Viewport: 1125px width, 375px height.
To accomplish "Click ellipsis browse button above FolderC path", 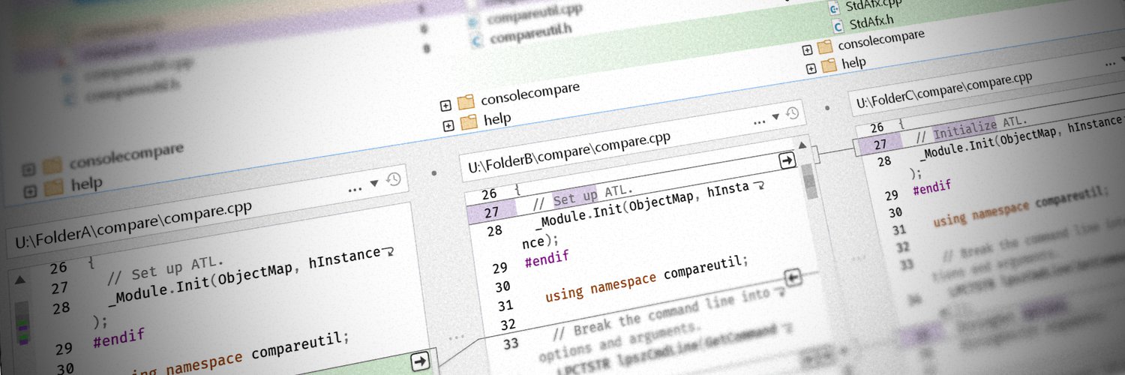I will [x=1109, y=65].
